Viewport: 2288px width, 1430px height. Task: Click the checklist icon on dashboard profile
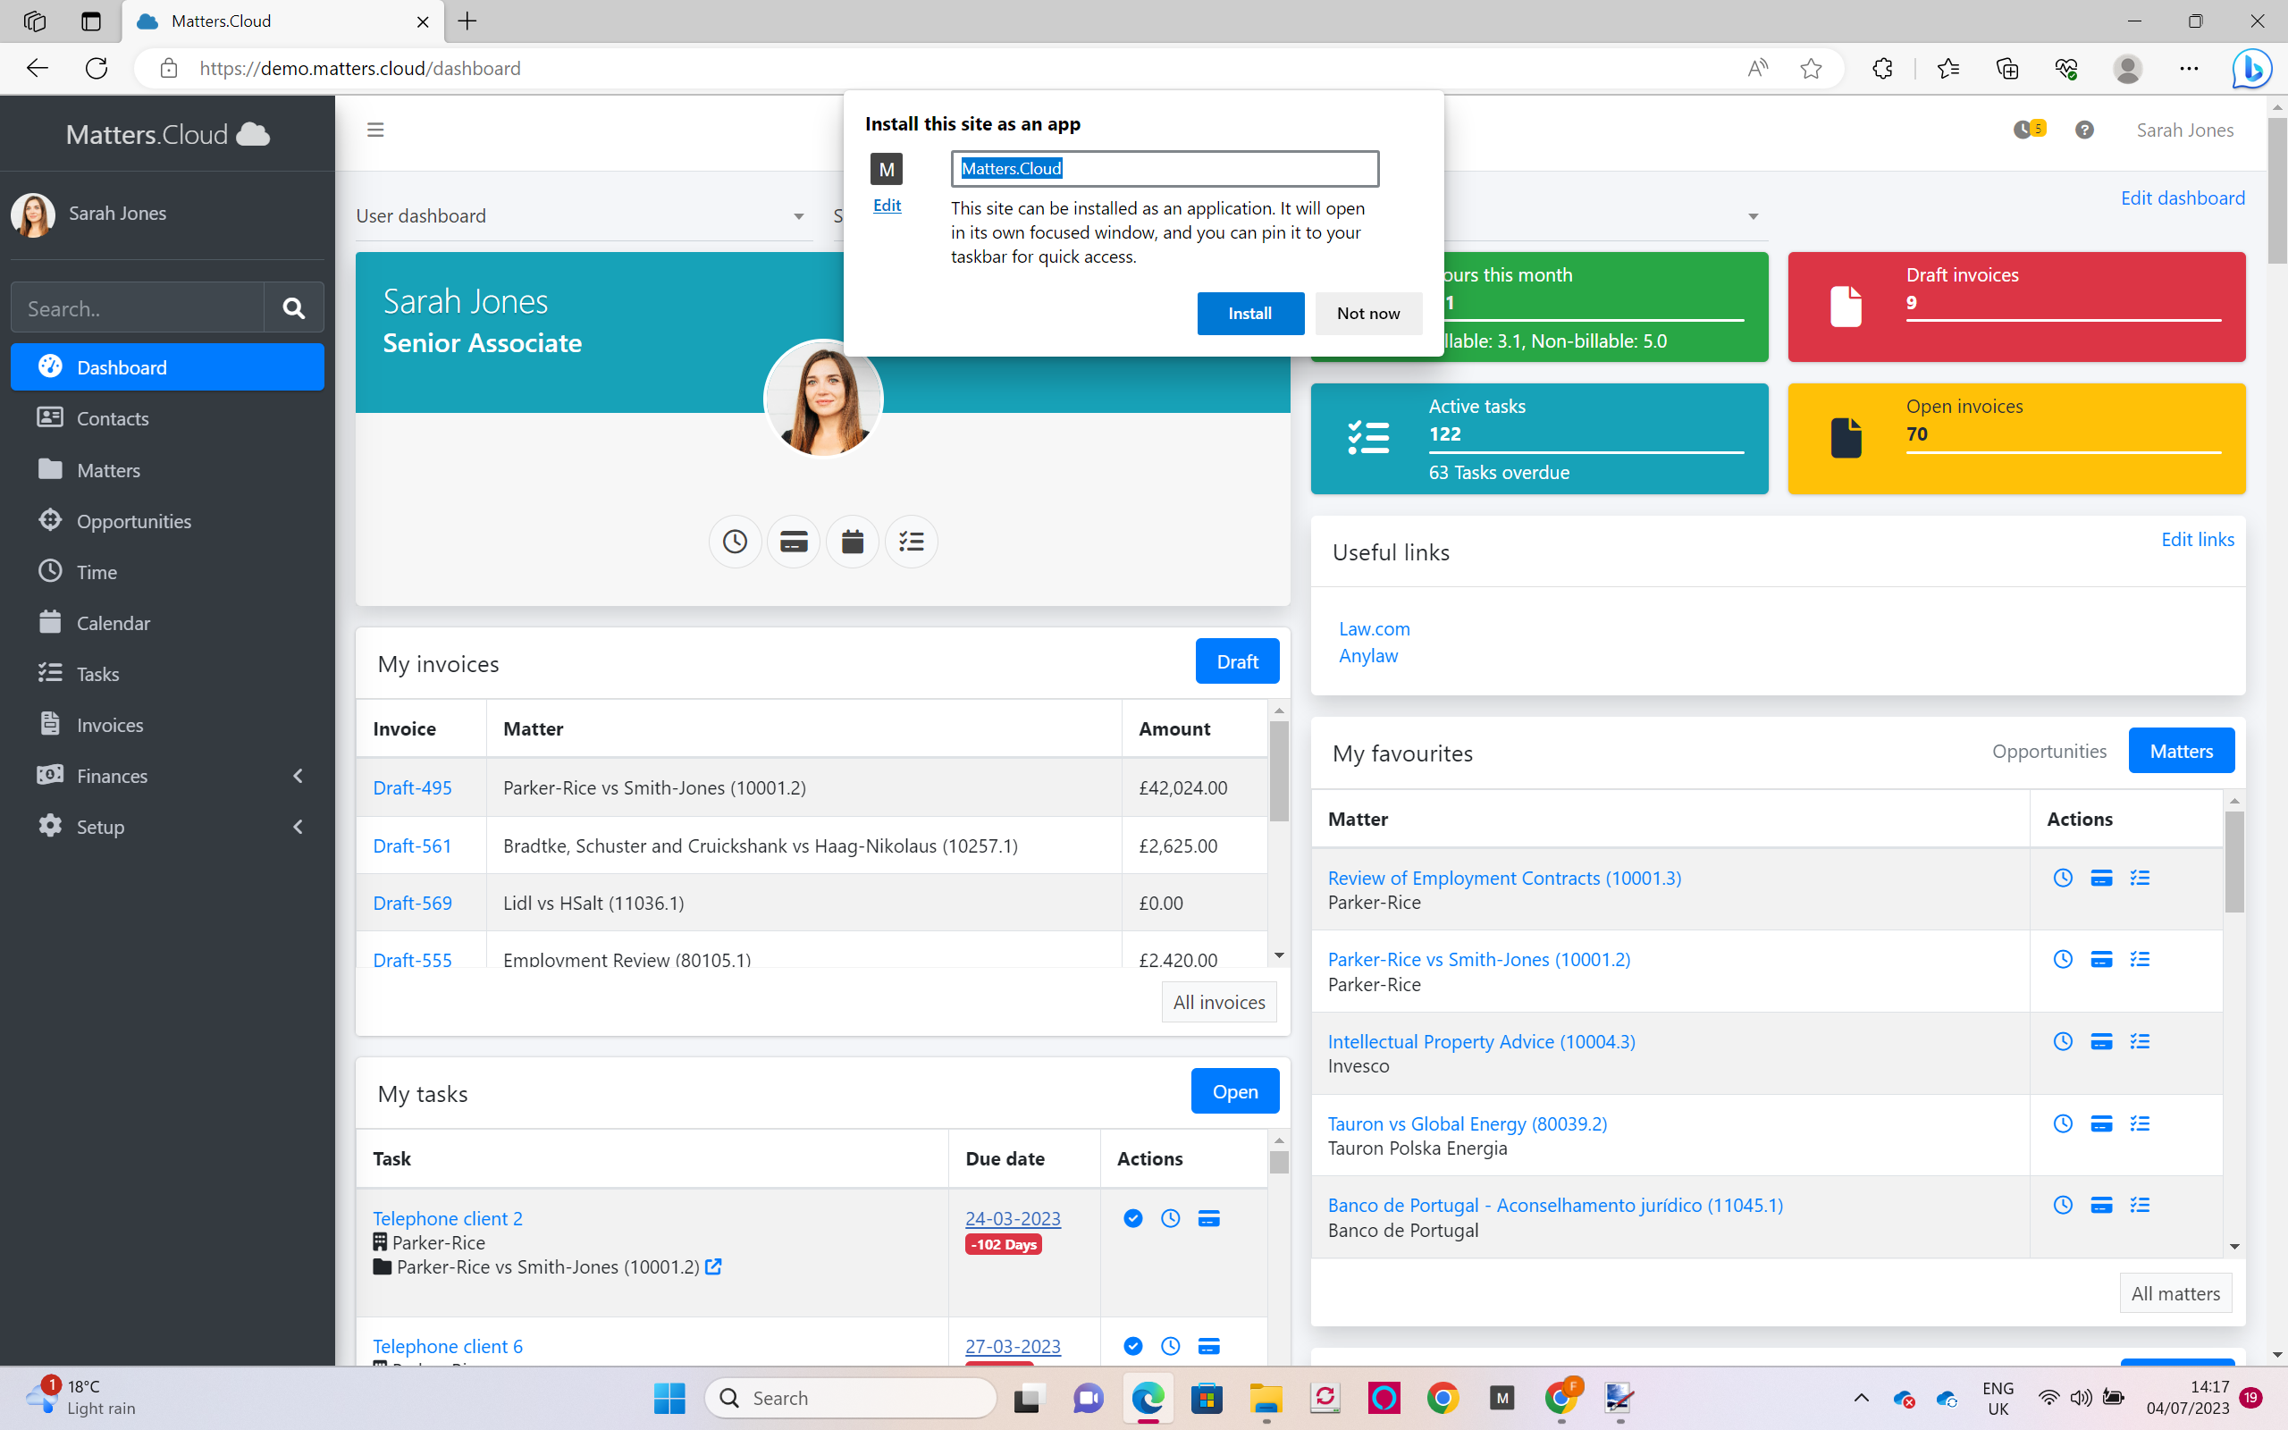coord(911,541)
